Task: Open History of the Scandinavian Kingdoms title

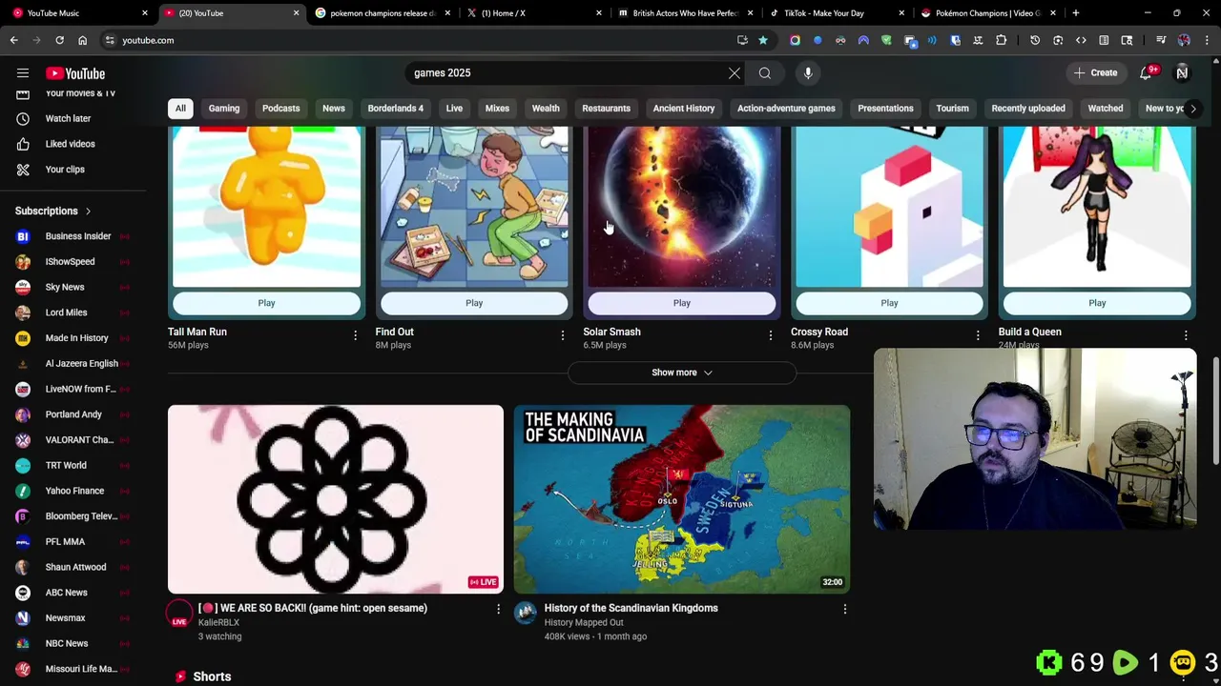Action: 631,608
